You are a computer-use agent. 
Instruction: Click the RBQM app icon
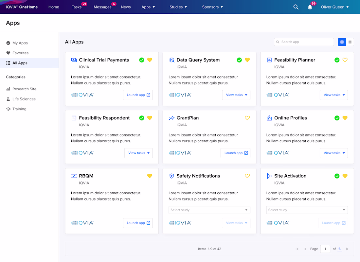coord(74,176)
